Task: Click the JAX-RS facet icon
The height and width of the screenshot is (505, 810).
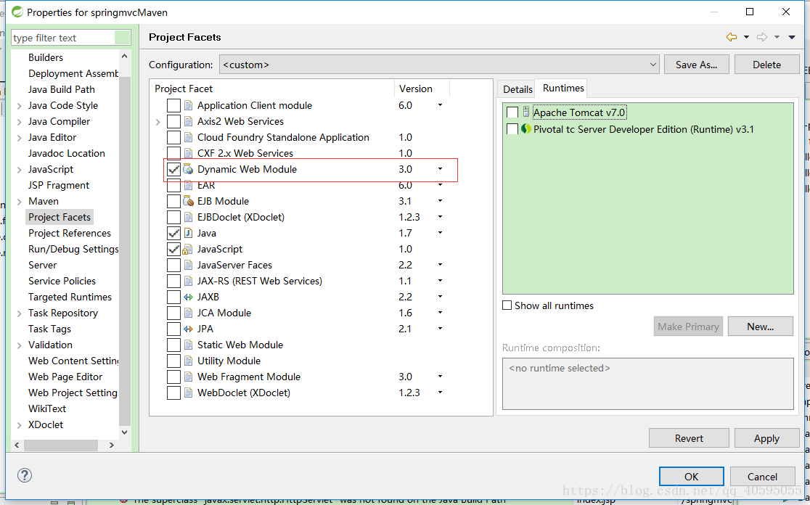Action: coord(188,282)
